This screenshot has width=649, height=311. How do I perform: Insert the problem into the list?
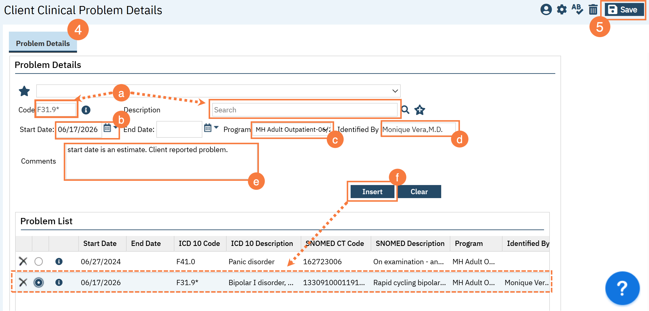point(372,192)
